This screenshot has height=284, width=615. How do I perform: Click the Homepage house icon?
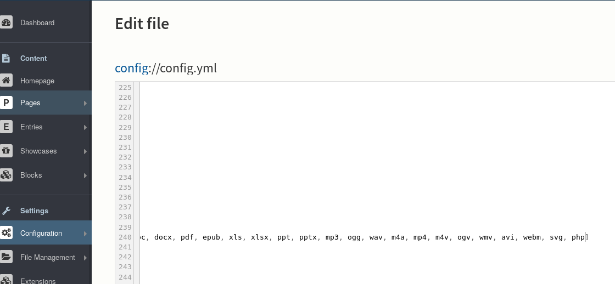click(6, 80)
